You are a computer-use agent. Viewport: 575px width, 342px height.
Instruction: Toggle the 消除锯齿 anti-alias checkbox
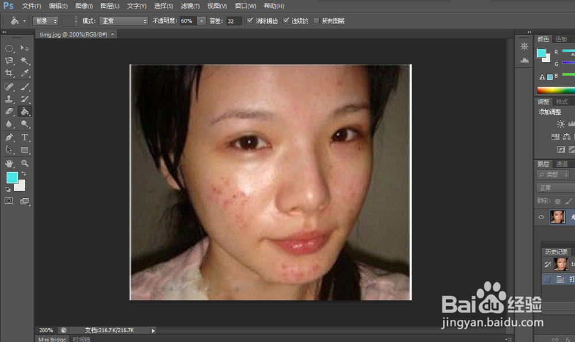[x=250, y=21]
